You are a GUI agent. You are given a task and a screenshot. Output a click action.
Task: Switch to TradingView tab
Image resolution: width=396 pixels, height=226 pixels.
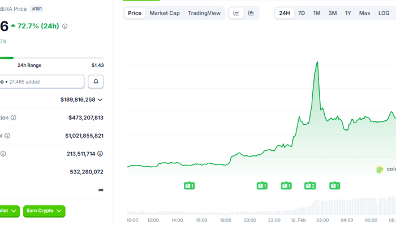(x=204, y=13)
